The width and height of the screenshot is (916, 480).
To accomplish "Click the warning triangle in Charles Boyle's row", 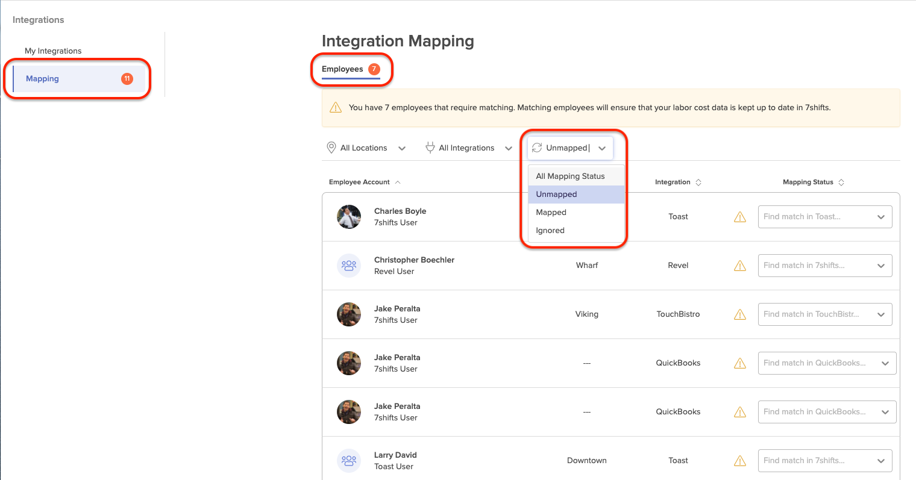I will tap(740, 217).
